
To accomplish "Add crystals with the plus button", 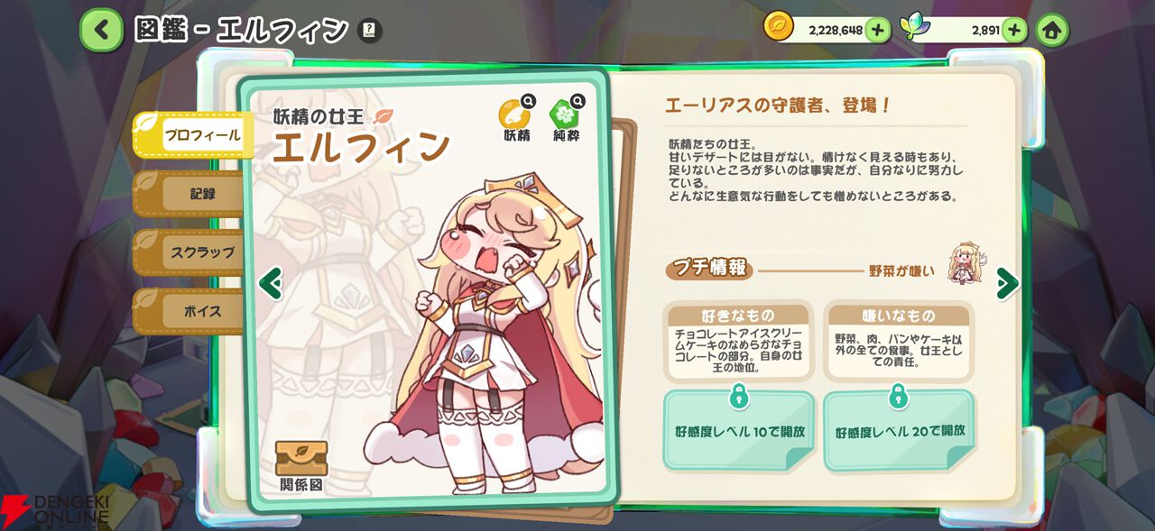I will [x=1014, y=30].
